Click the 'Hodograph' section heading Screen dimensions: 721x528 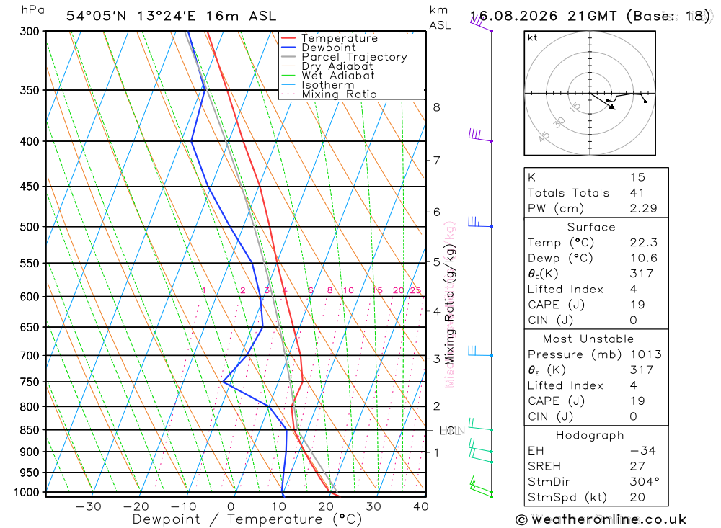point(590,435)
